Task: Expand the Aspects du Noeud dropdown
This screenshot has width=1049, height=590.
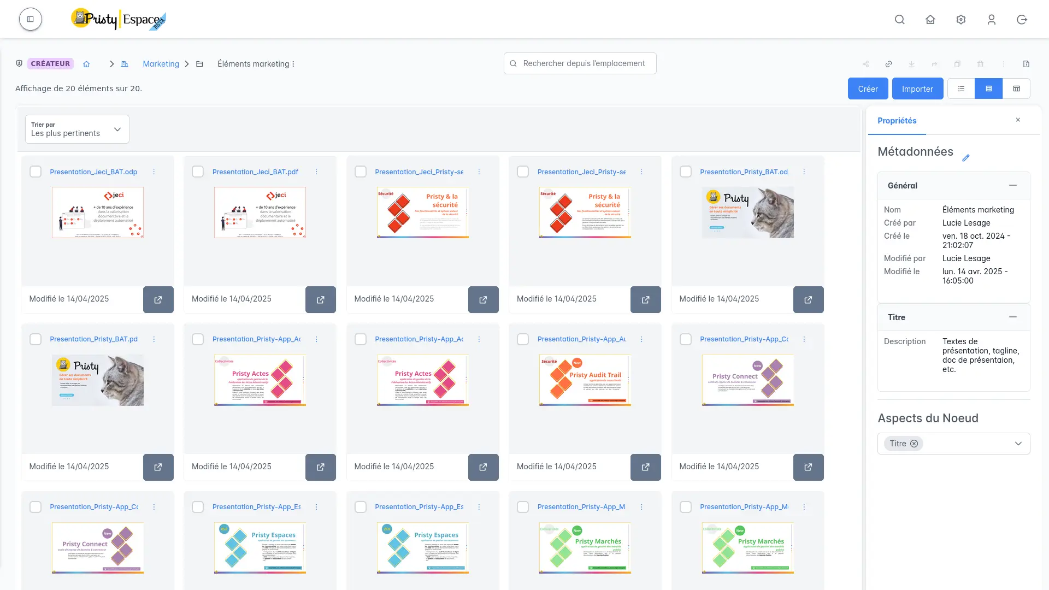Action: [1018, 444]
